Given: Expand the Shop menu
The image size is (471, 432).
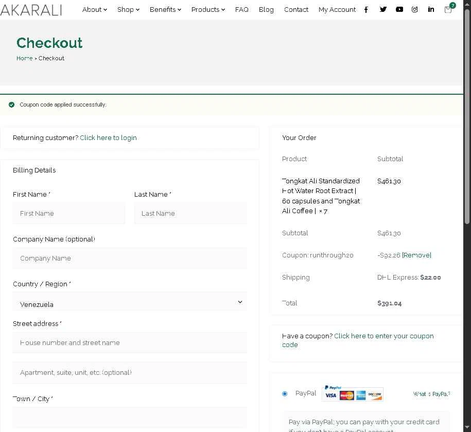Looking at the screenshot, I should pos(128,10).
